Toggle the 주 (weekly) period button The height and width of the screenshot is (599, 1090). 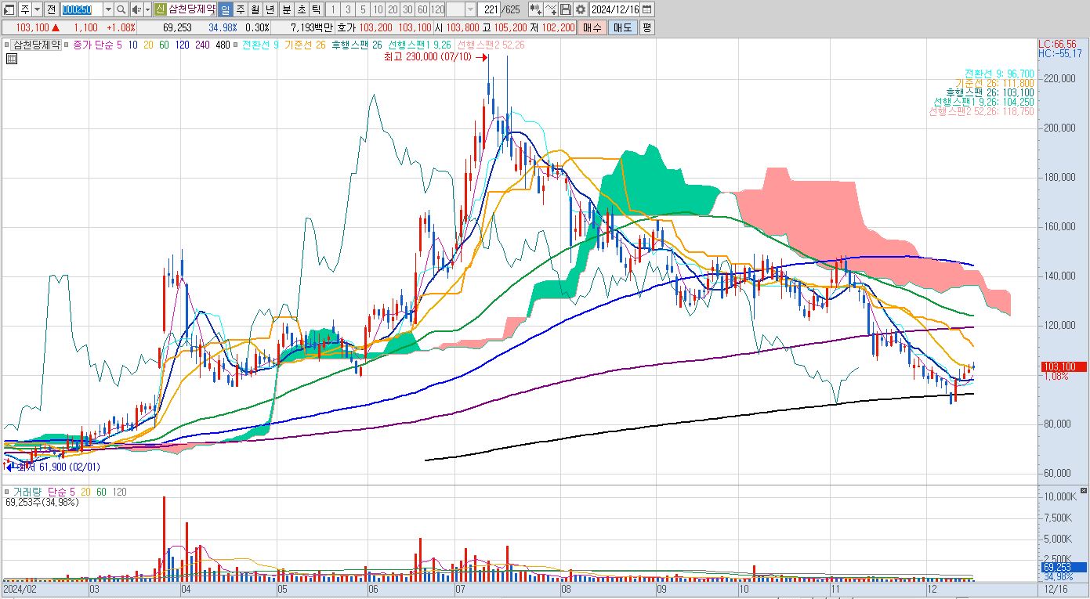tap(241, 9)
